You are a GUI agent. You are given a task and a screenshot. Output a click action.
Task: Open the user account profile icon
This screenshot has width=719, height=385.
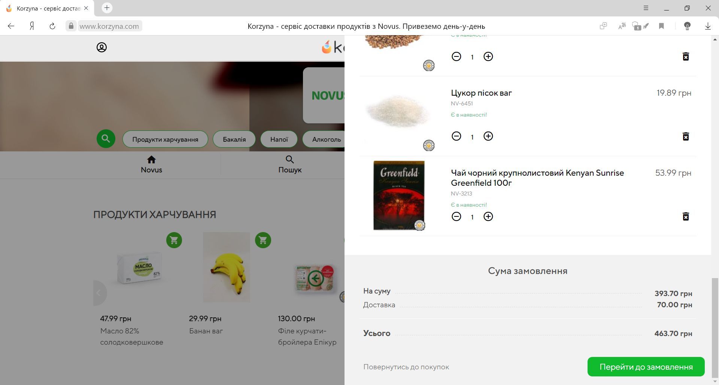(x=101, y=47)
